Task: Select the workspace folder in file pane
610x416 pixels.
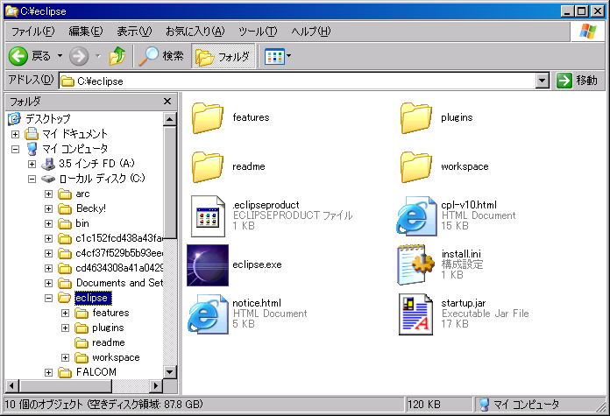Action: (416, 166)
